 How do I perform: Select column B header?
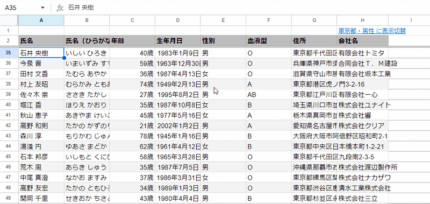point(87,20)
